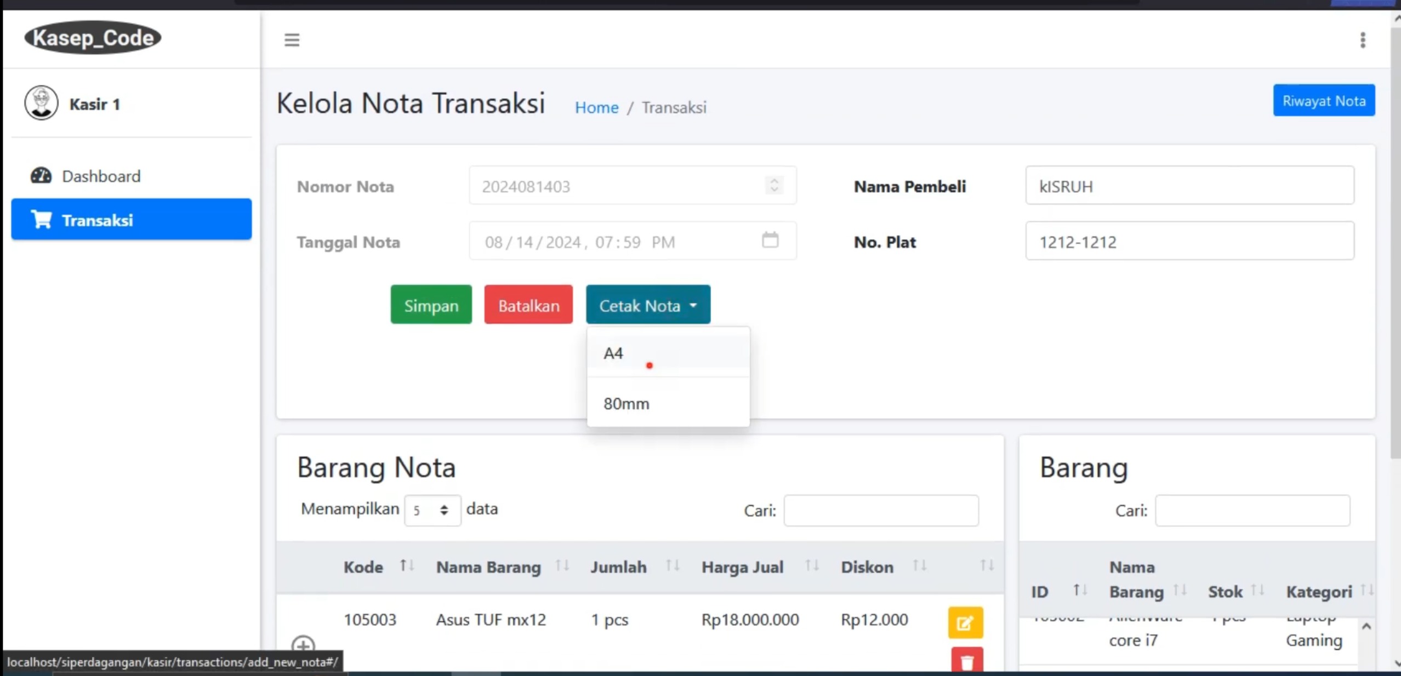
Task: Edit the Asus TUF mx12 item
Action: [965, 622]
